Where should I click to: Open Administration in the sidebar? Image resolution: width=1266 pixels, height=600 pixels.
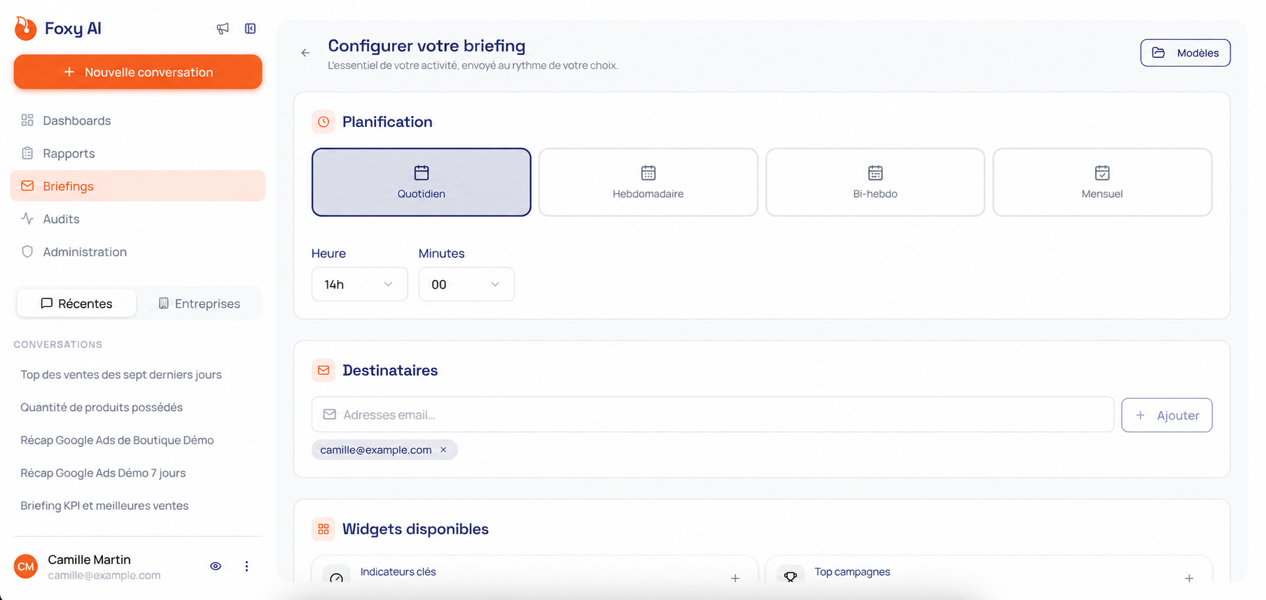tap(138, 252)
